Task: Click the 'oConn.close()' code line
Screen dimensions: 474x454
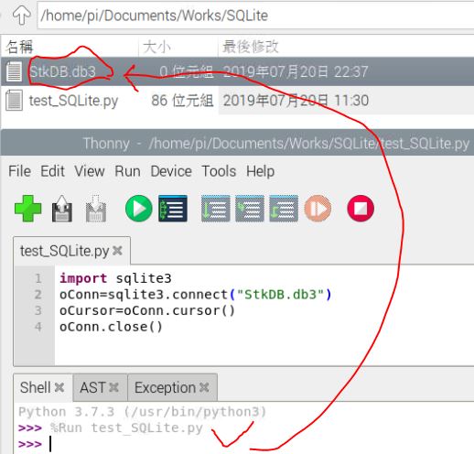Action: click(x=111, y=327)
